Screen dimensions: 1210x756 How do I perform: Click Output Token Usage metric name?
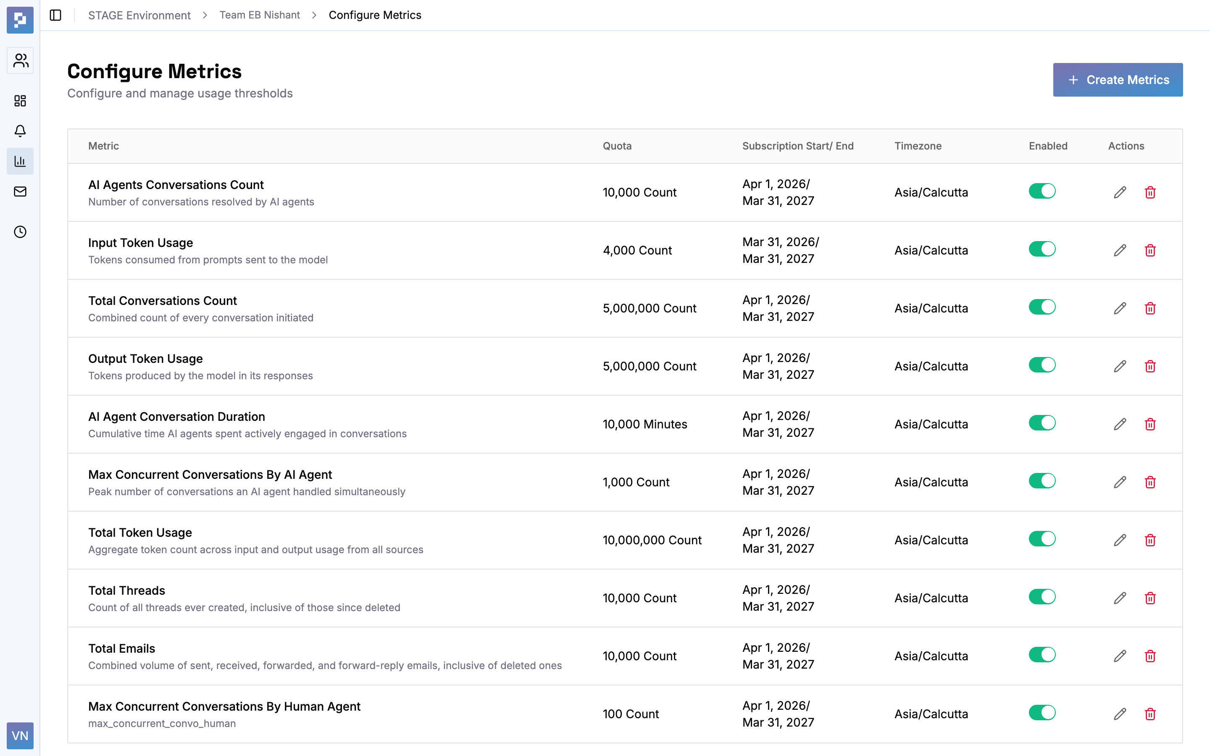point(145,359)
